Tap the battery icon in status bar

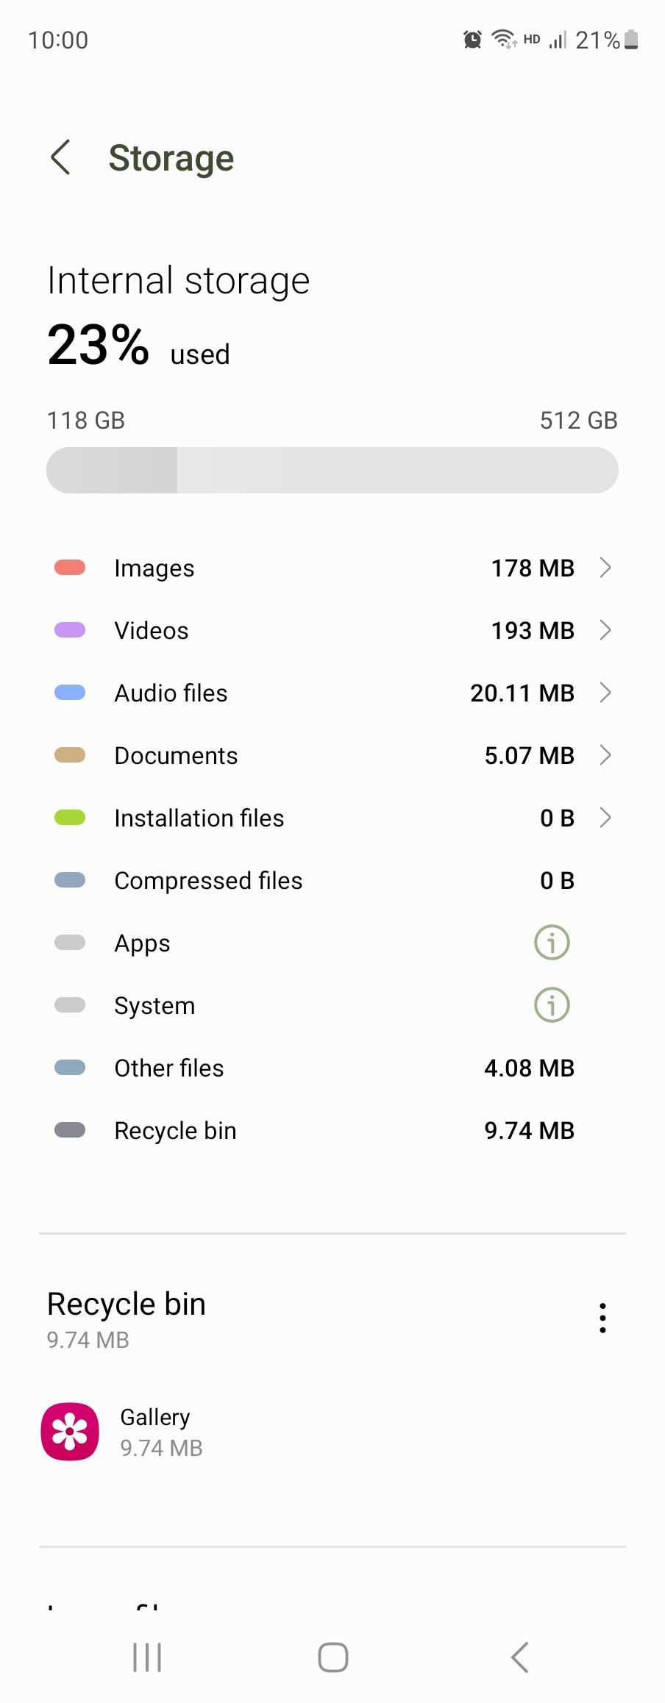(x=631, y=40)
